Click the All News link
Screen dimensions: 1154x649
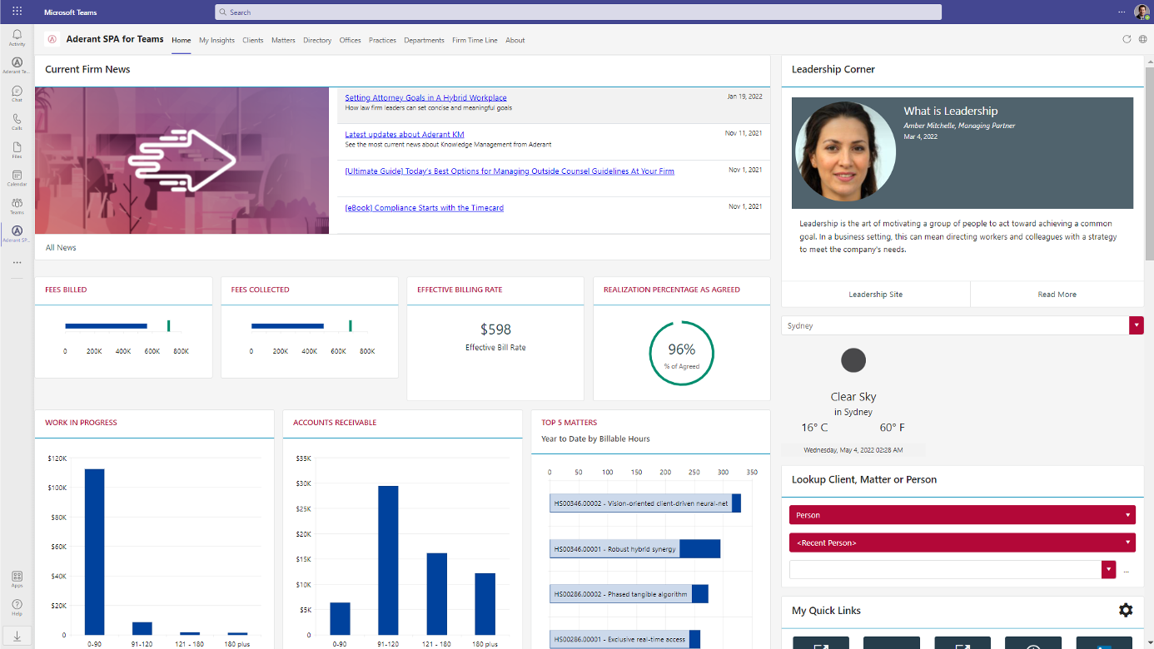pyautogui.click(x=60, y=247)
